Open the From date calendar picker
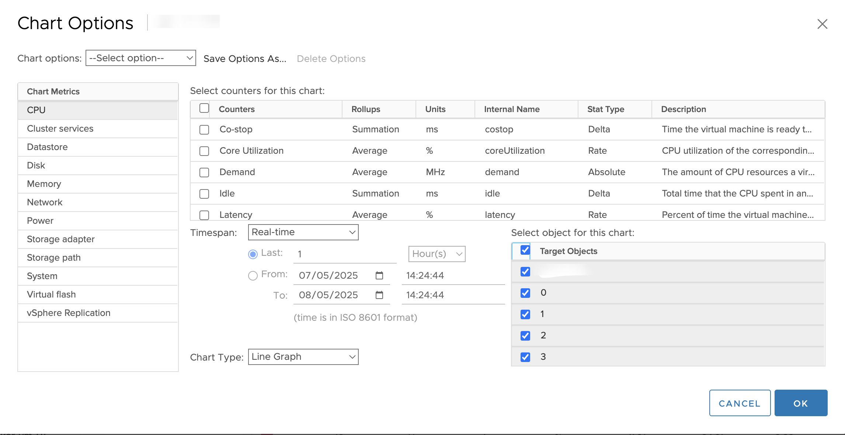845x435 pixels. (x=379, y=275)
